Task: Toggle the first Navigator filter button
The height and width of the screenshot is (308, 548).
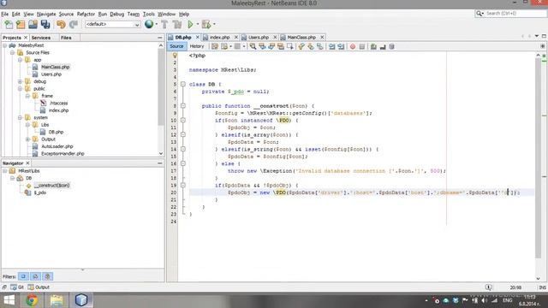Action: pos(23,276)
